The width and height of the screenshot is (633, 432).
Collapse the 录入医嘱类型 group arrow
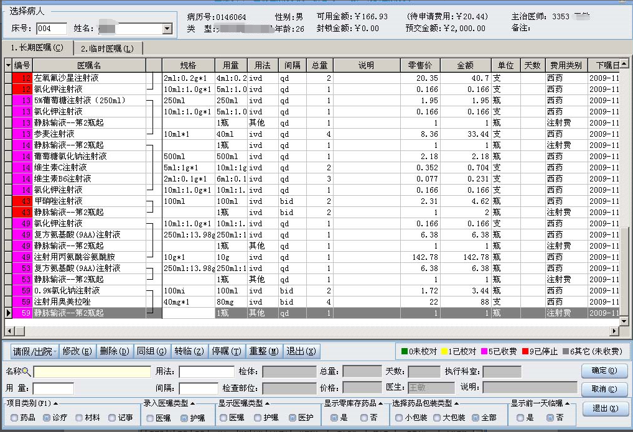coord(192,403)
